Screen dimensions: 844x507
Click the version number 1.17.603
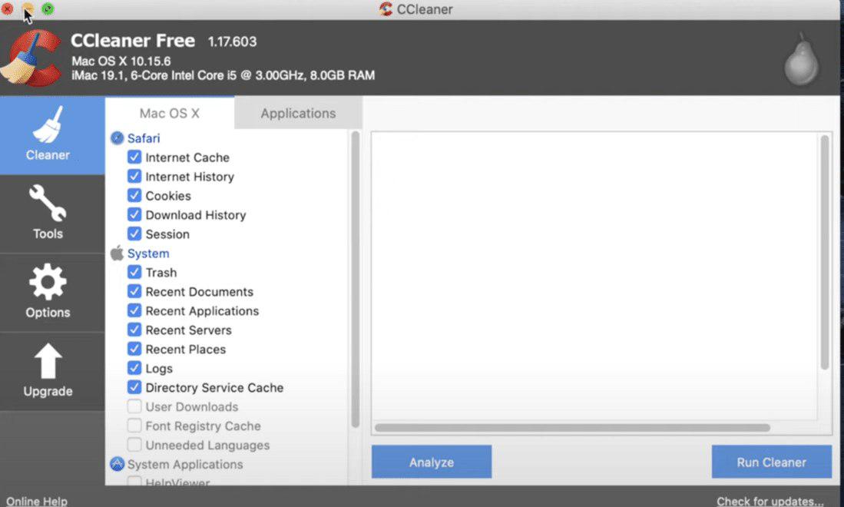click(232, 41)
